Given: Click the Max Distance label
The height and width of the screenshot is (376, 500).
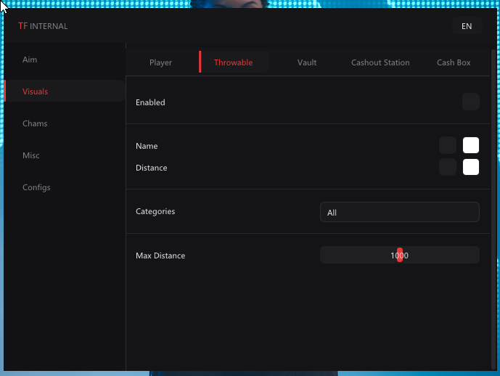Looking at the screenshot, I should [x=160, y=256].
